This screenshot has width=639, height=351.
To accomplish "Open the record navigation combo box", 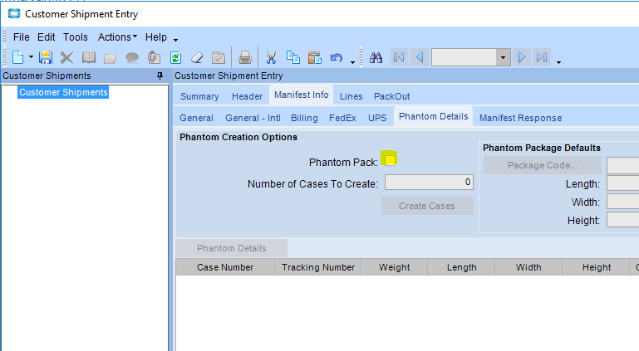I will (x=470, y=57).
